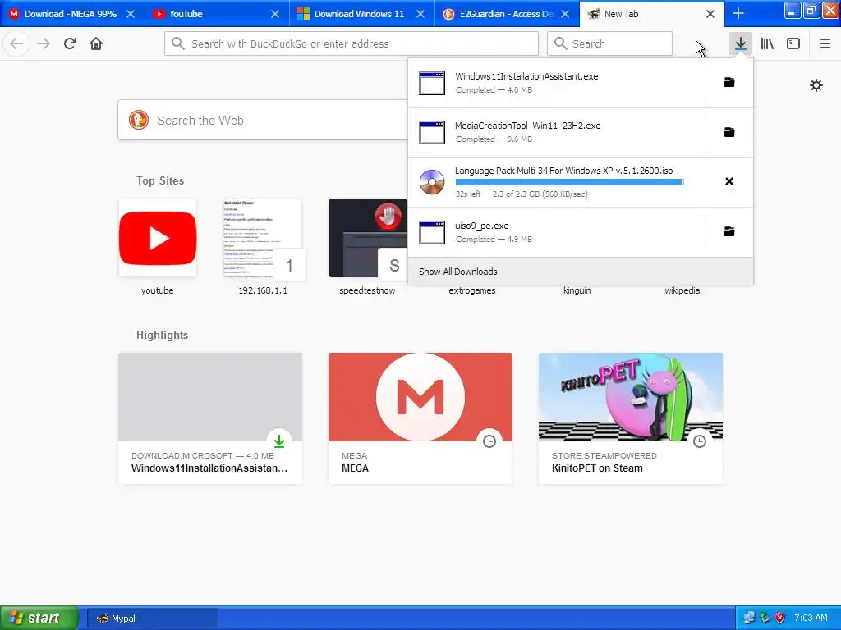Open a new tab with plus button

pyautogui.click(x=738, y=13)
